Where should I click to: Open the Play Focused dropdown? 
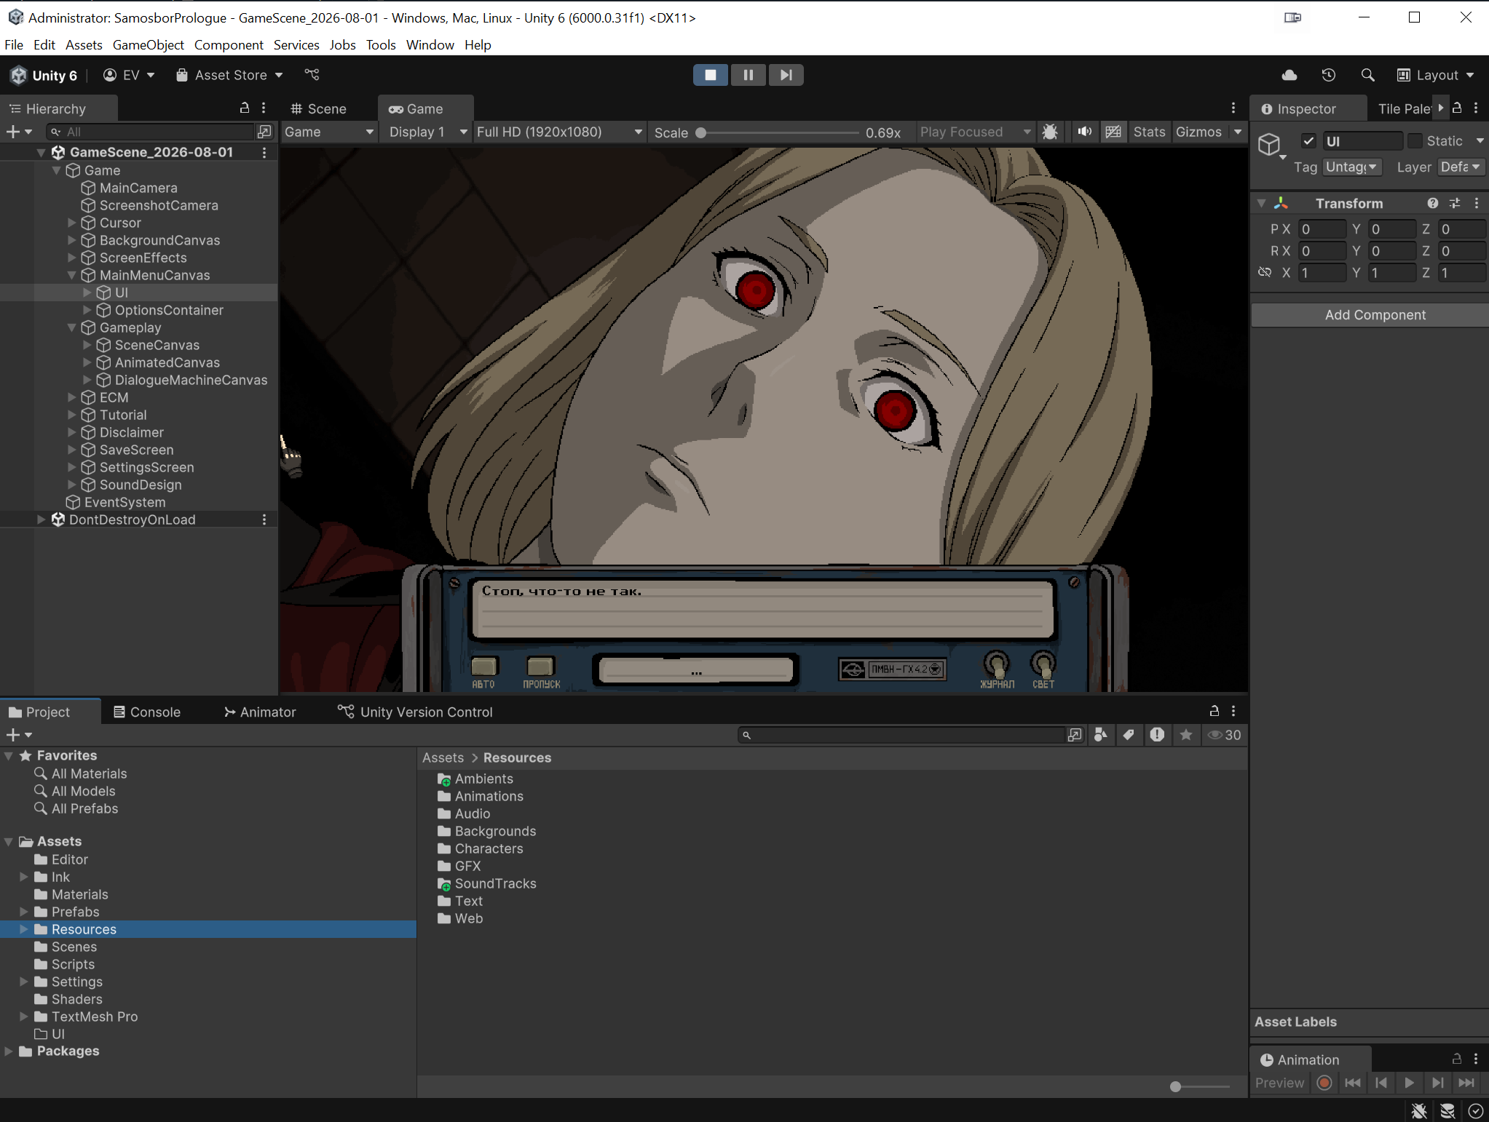(976, 132)
